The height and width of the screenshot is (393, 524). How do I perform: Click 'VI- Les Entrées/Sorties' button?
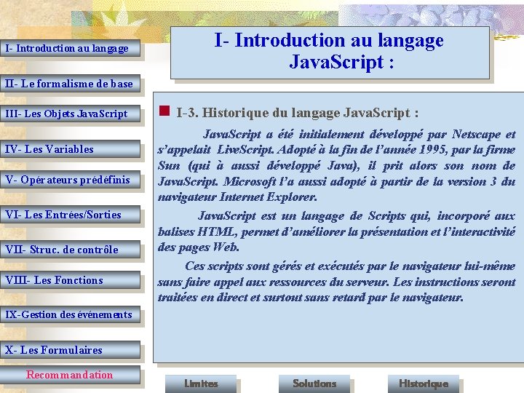70,215
